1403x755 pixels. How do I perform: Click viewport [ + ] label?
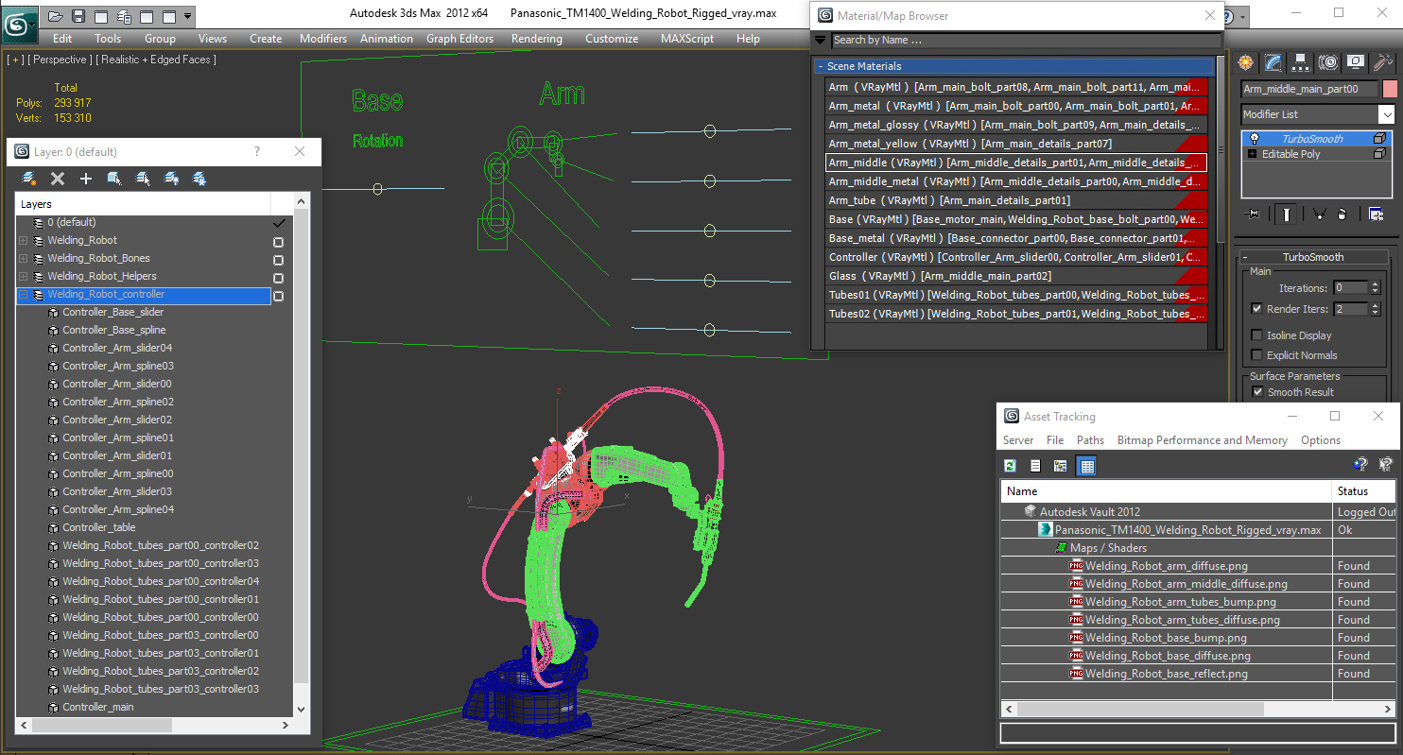pyautogui.click(x=15, y=60)
